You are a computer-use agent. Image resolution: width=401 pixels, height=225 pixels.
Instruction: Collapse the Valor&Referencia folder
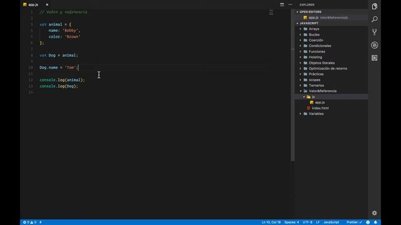(x=323, y=91)
